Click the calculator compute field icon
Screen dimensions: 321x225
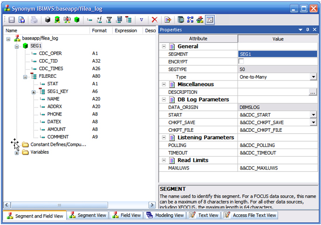tap(119, 20)
